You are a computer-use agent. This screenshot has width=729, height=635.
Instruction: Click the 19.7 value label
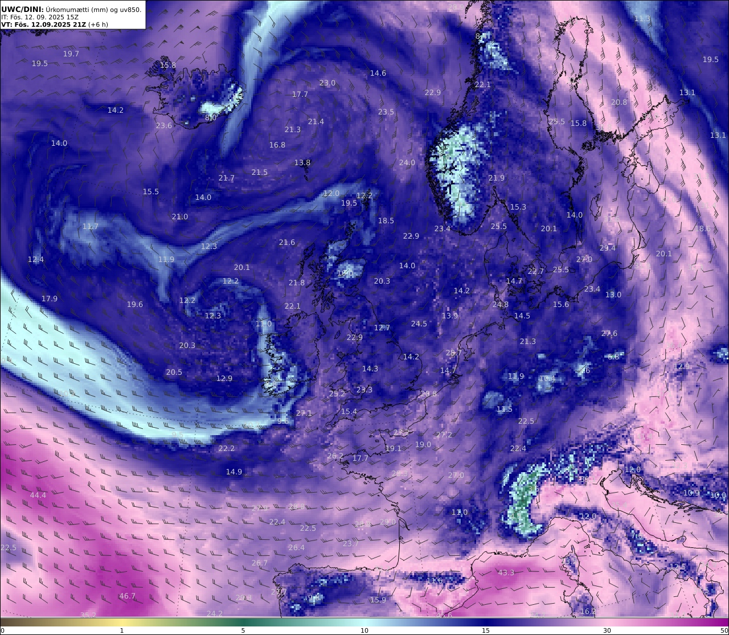click(x=71, y=54)
